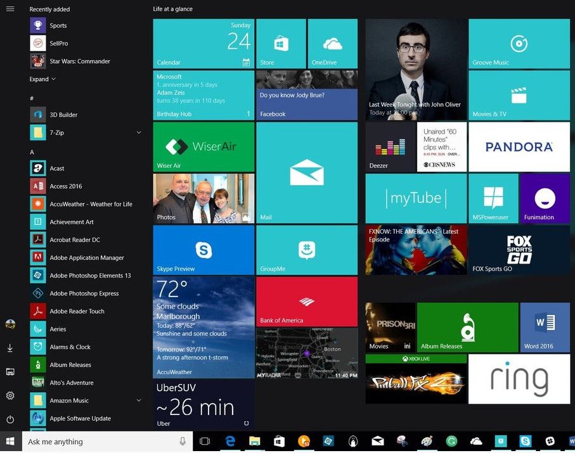
Task: Click the '#' letter group header
Action: point(32,98)
